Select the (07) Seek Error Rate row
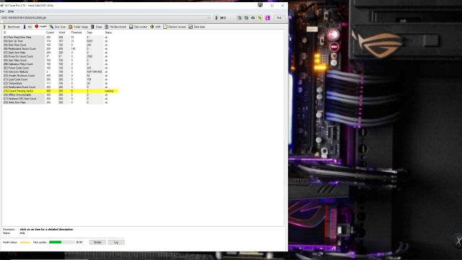The image size is (462, 260). (x=61, y=53)
